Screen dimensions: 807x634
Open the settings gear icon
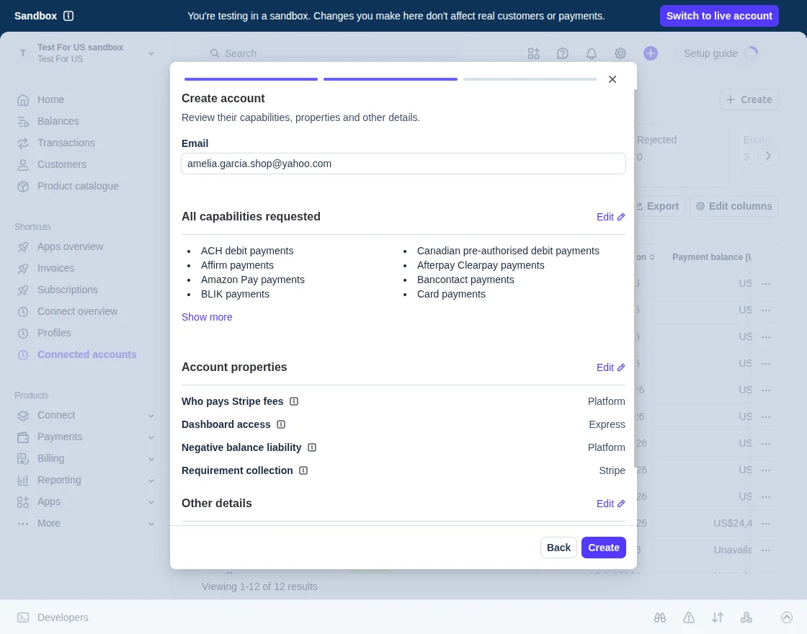[620, 53]
